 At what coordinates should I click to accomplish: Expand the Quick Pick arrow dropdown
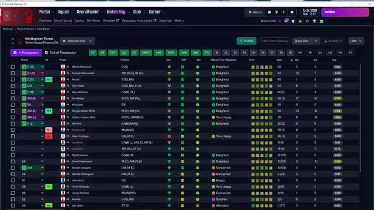click(x=316, y=41)
